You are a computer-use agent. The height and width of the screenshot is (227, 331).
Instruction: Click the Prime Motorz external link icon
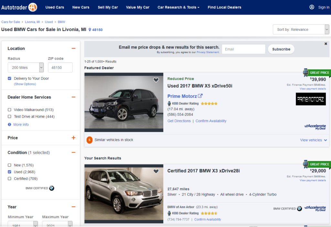tap(200, 96)
